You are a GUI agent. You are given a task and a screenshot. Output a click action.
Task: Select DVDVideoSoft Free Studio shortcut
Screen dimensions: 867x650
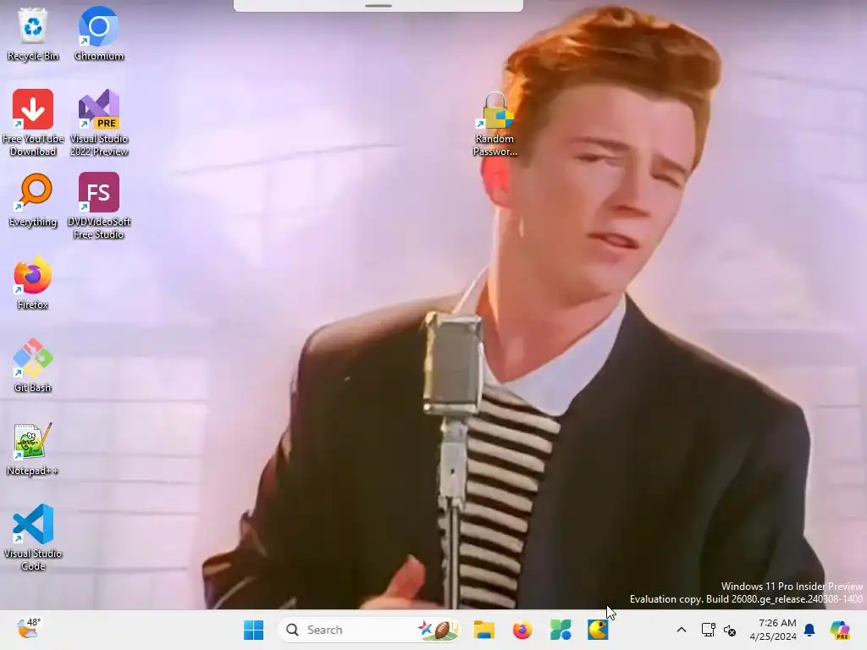coord(99,205)
